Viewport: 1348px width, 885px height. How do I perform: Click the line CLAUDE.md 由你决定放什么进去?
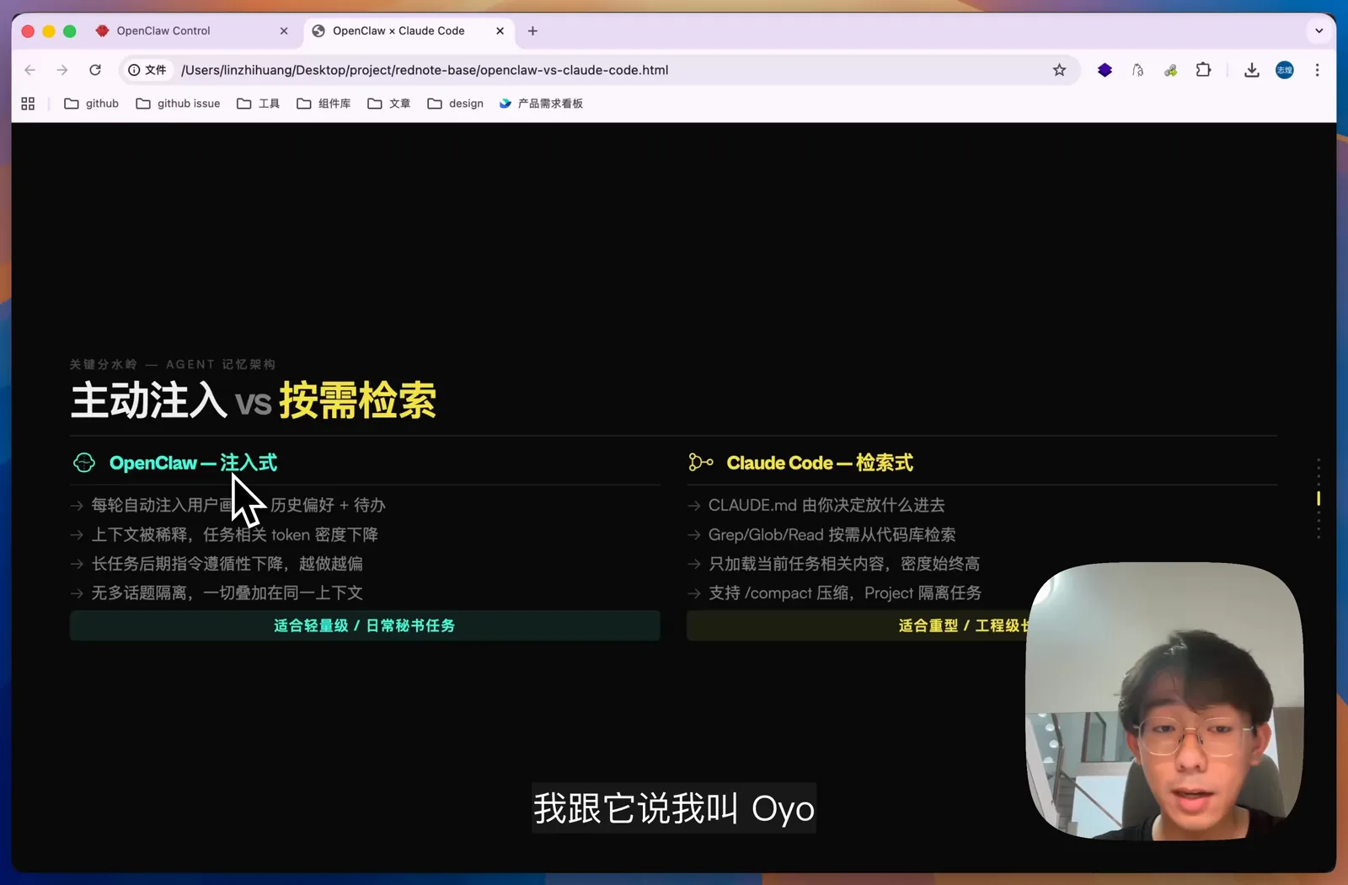pyautogui.click(x=826, y=505)
